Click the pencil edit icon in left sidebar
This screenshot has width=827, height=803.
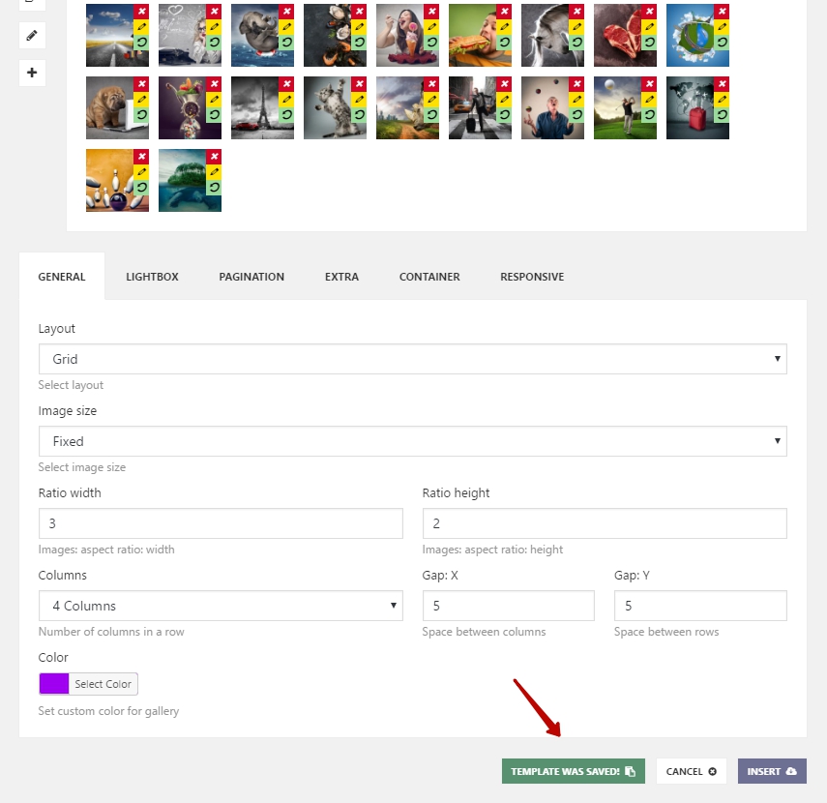point(32,36)
